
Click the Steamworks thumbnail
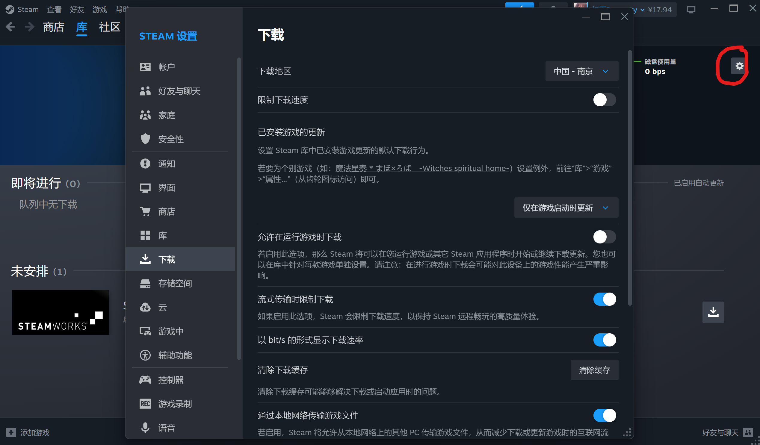point(60,312)
